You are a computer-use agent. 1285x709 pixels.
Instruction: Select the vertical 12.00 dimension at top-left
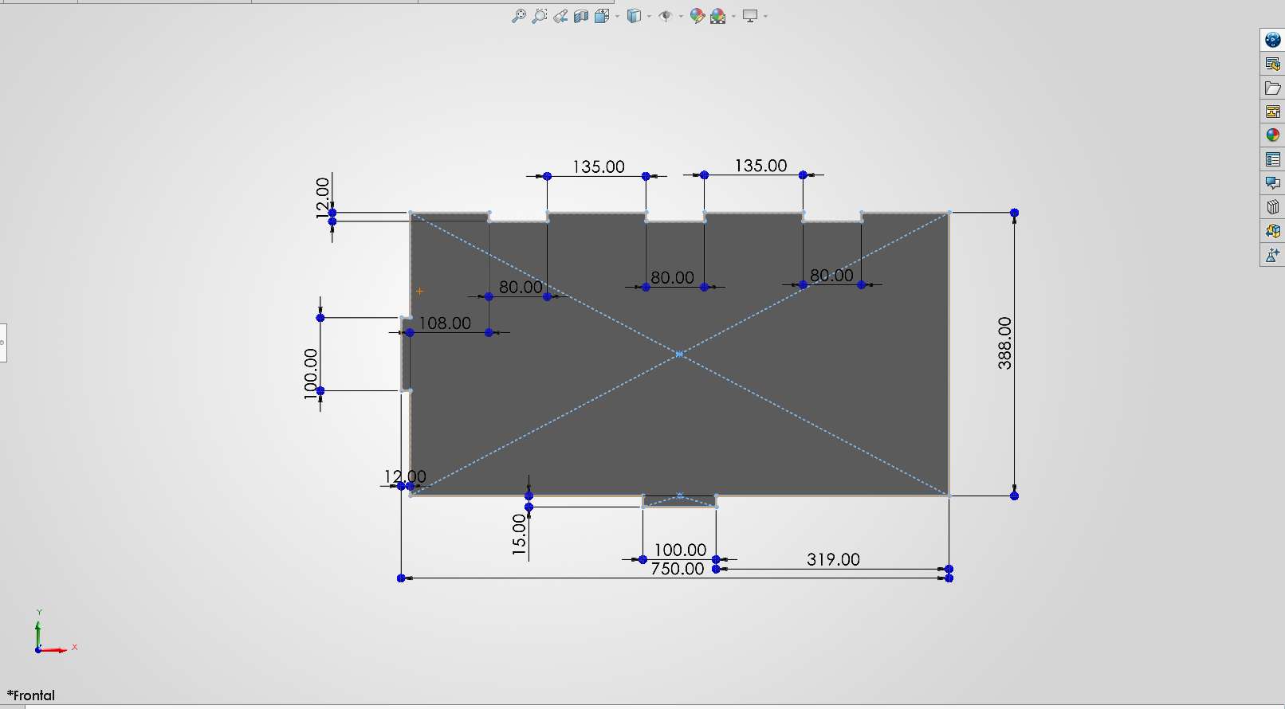tap(323, 198)
